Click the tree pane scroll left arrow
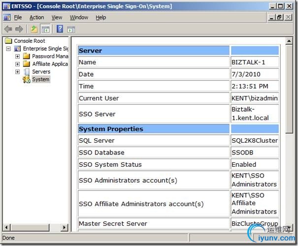 point(7,227)
